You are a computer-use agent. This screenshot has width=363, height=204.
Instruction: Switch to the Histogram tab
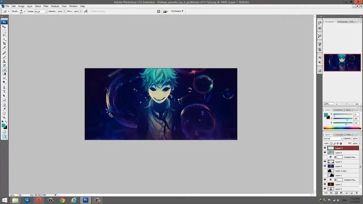click(343, 22)
